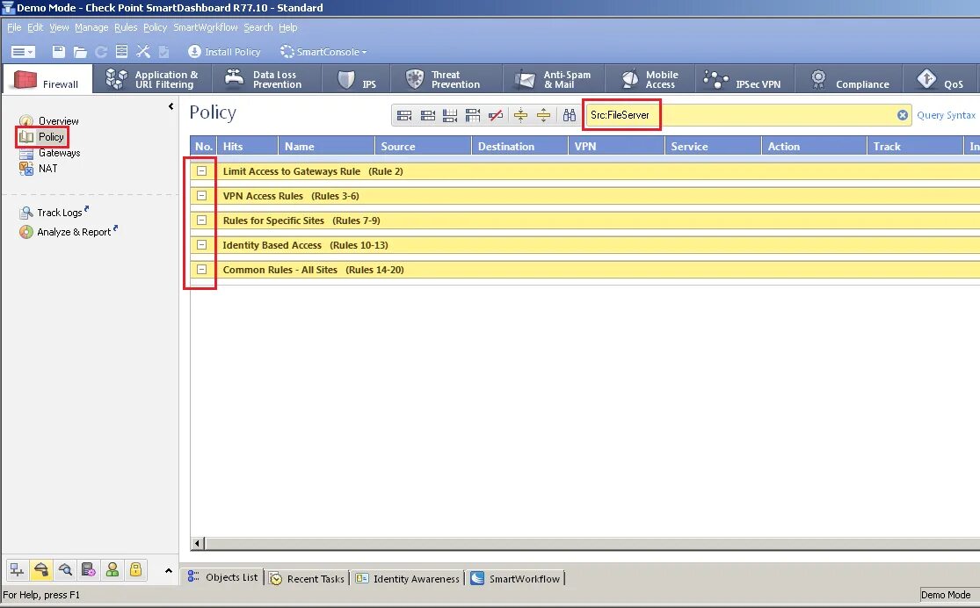Click the resources magnifier icon in bottom toolbar
The height and width of the screenshot is (608, 980).
pyautogui.click(x=65, y=569)
